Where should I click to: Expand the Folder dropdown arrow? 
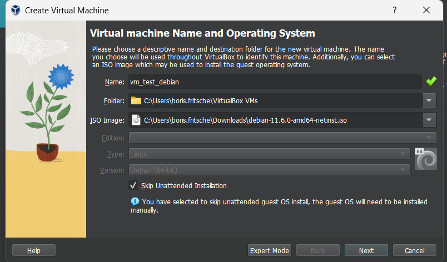pyautogui.click(x=429, y=101)
